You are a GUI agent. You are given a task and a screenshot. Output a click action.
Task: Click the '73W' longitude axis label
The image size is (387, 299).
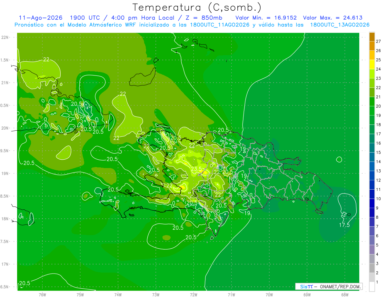tap(156, 294)
